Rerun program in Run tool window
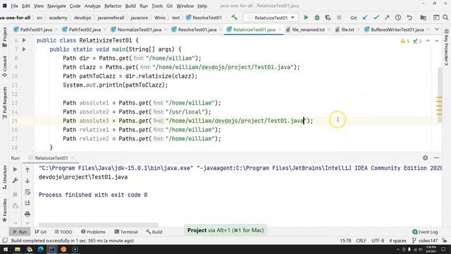This screenshot has height=254, width=451. tap(16, 169)
